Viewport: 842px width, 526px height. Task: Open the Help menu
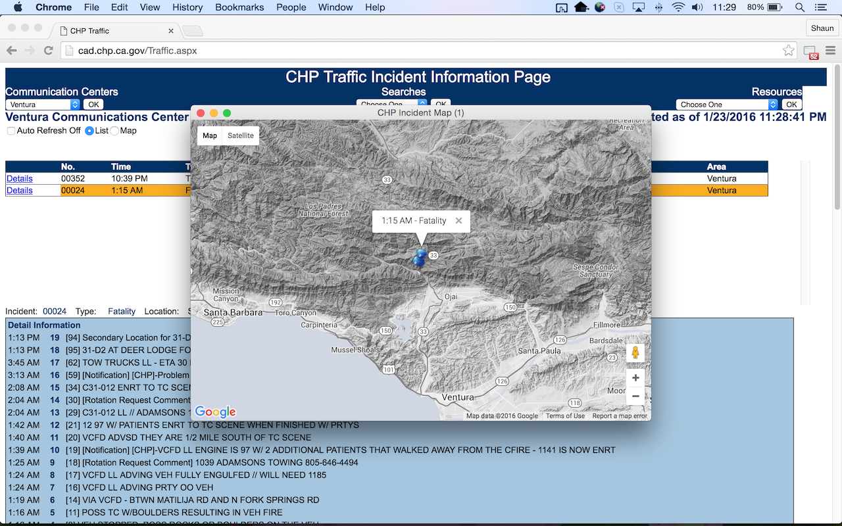click(x=375, y=7)
